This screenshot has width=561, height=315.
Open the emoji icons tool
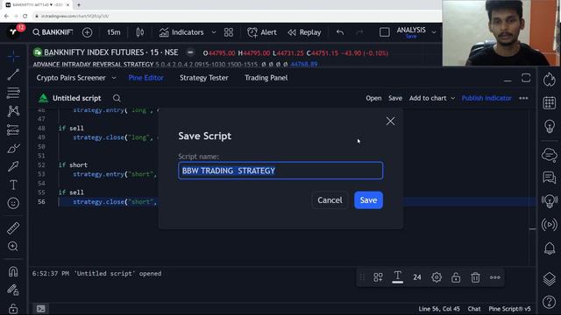click(13, 203)
